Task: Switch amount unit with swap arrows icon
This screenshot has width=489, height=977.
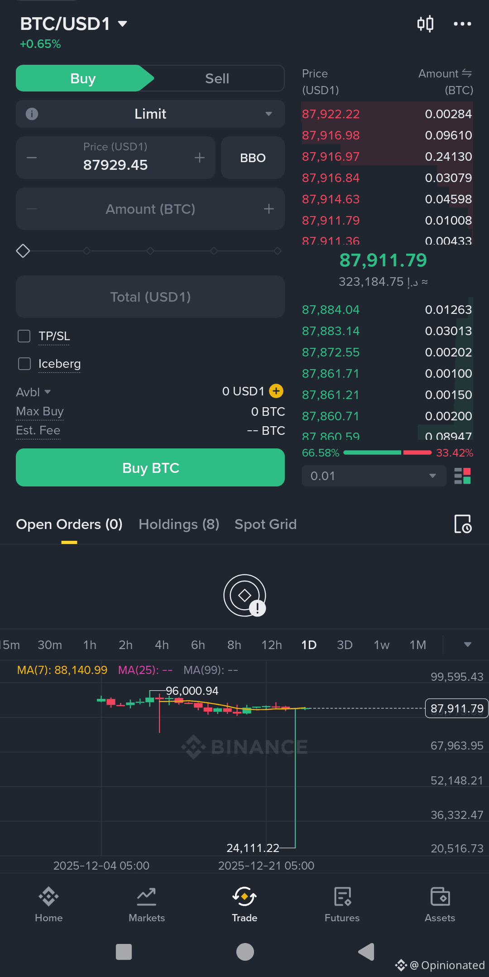Action: (x=467, y=73)
